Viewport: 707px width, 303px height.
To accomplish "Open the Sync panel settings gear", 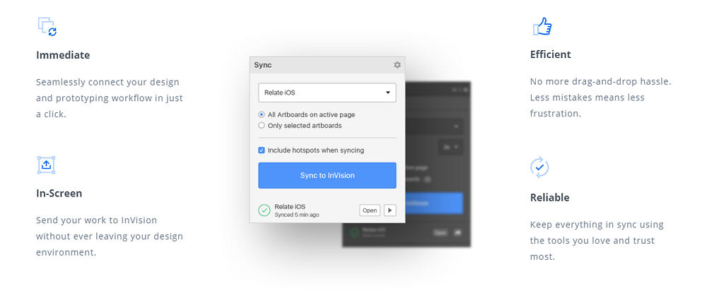I will 397,65.
